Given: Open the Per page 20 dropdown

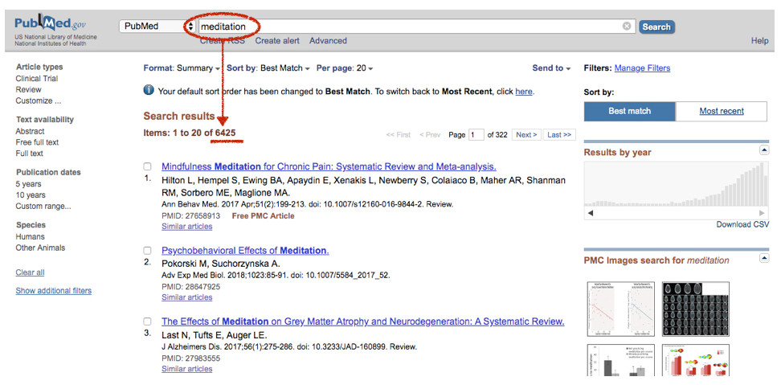Looking at the screenshot, I should tap(345, 68).
